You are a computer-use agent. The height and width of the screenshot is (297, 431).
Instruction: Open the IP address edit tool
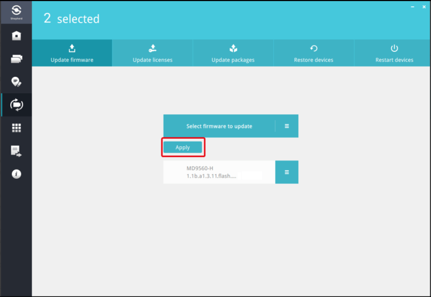click(x=16, y=82)
